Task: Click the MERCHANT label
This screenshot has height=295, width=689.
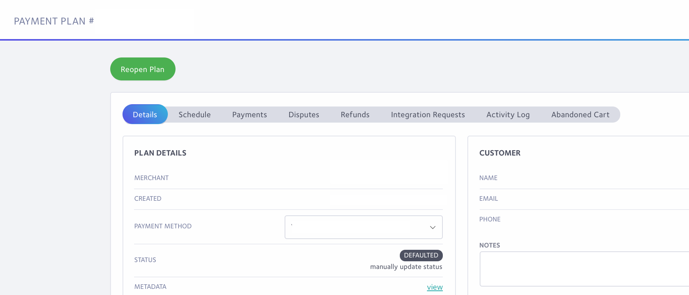Action: point(151,178)
